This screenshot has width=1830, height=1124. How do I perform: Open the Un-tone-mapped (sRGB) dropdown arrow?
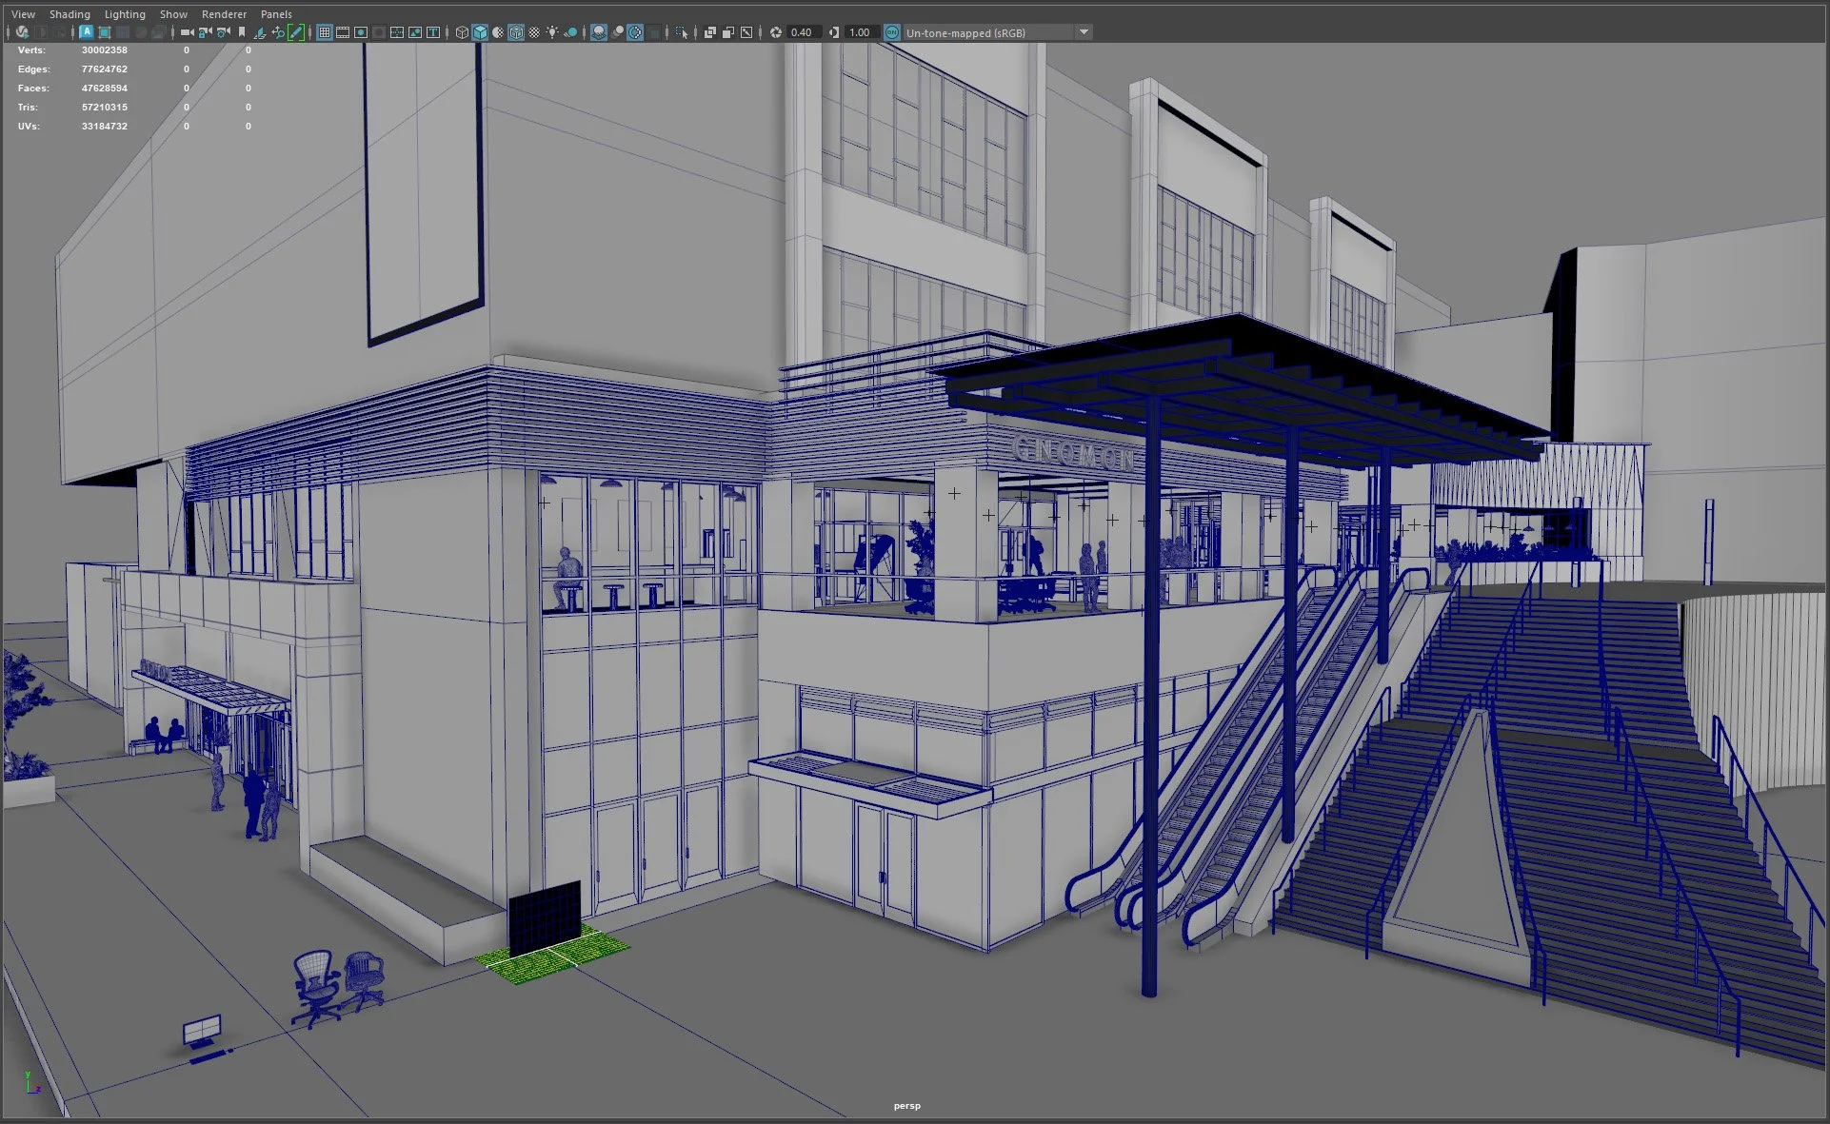click(x=1084, y=32)
